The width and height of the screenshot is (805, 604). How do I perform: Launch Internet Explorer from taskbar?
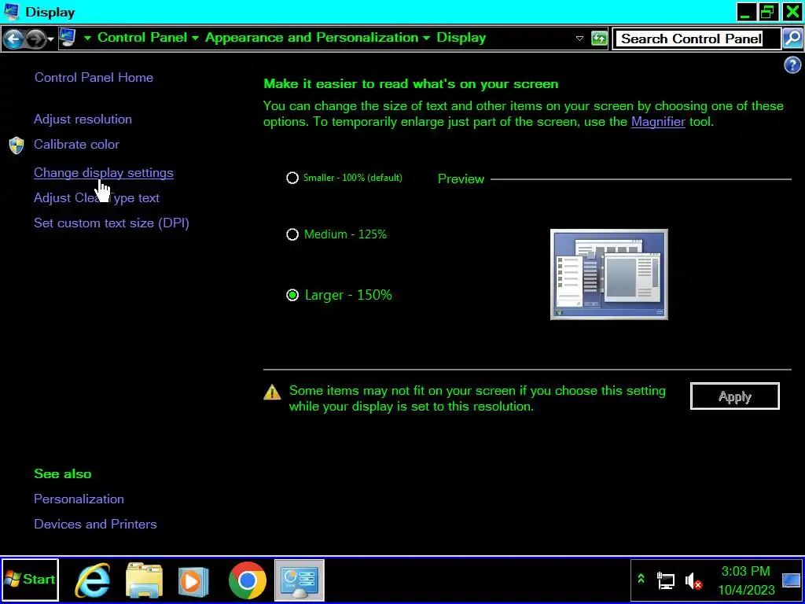click(93, 580)
